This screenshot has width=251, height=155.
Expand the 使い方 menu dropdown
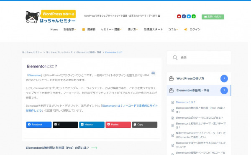[x=133, y=29]
